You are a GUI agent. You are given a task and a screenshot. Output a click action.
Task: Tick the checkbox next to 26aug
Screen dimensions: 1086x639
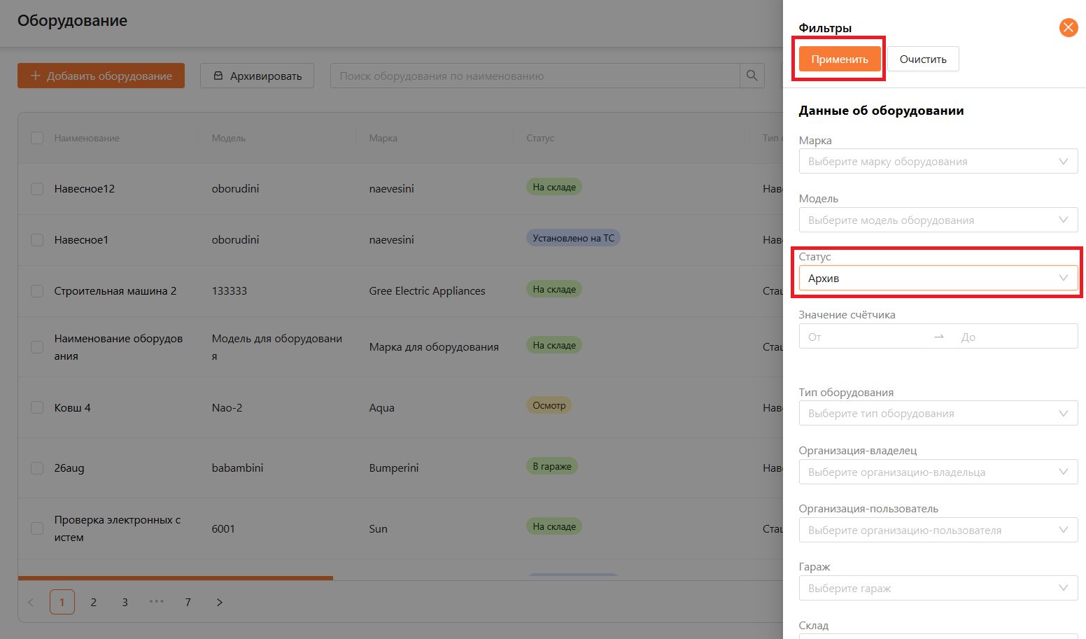pos(37,468)
